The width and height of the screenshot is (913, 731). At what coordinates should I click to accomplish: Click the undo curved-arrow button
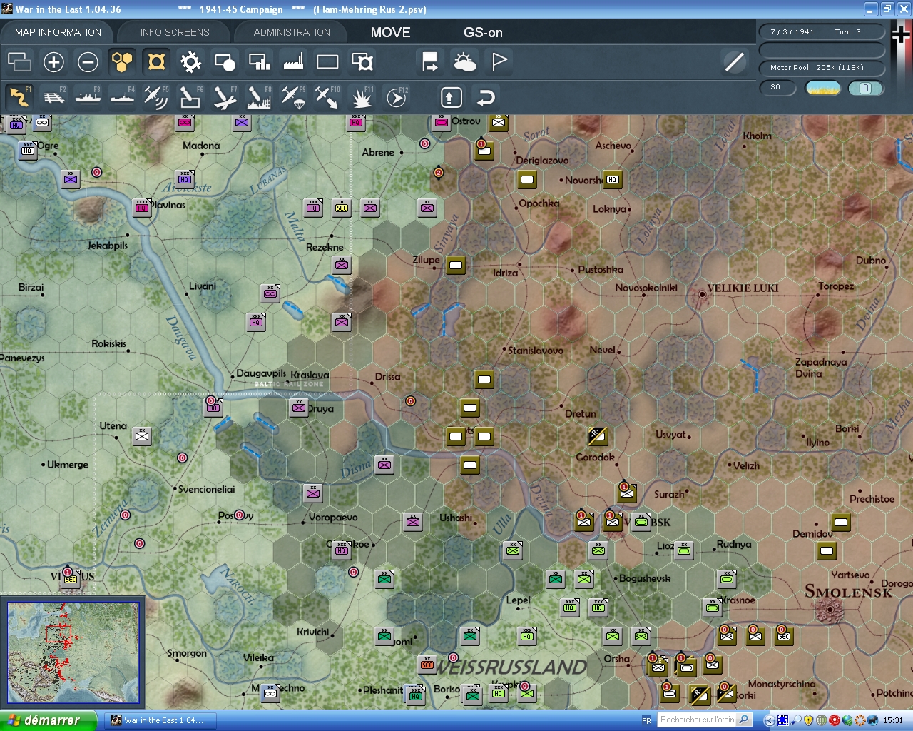coord(486,96)
